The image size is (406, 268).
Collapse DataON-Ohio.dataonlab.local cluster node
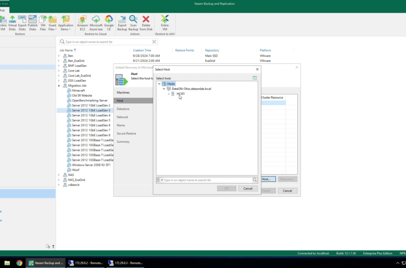coord(164,89)
